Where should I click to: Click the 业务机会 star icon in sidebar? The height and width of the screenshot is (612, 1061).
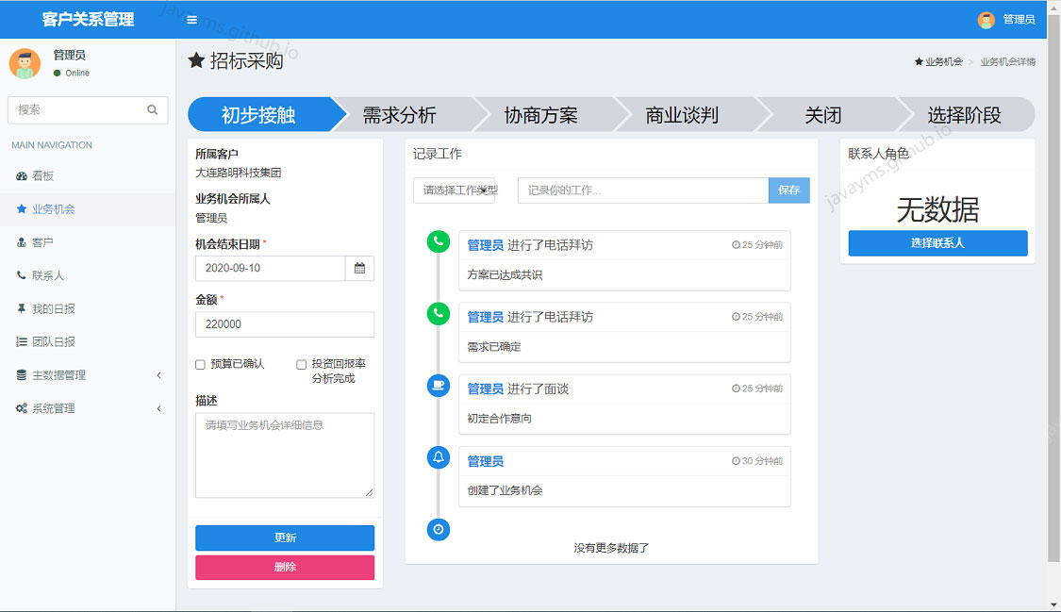coord(22,209)
